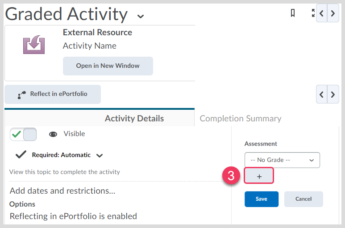Cancel the assessment changes
Image resolution: width=345 pixels, height=228 pixels.
coord(303,199)
